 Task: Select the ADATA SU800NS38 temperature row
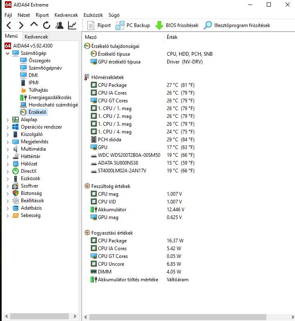coord(143,163)
